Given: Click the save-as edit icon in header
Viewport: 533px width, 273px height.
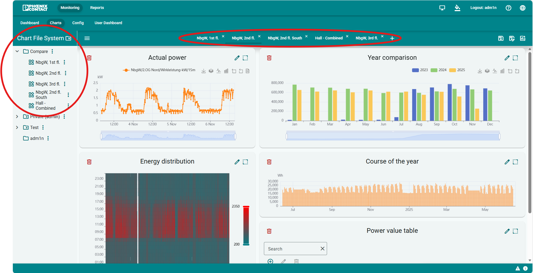Looking at the screenshot, I should point(512,38).
